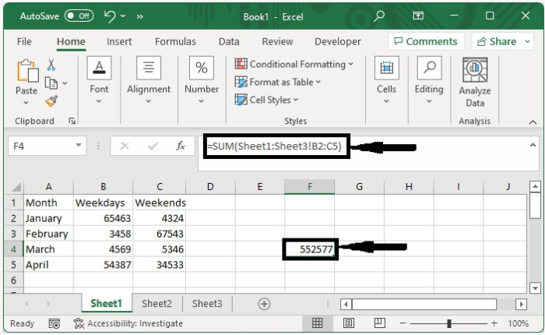
Task: Open the File menu
Action: [24, 41]
